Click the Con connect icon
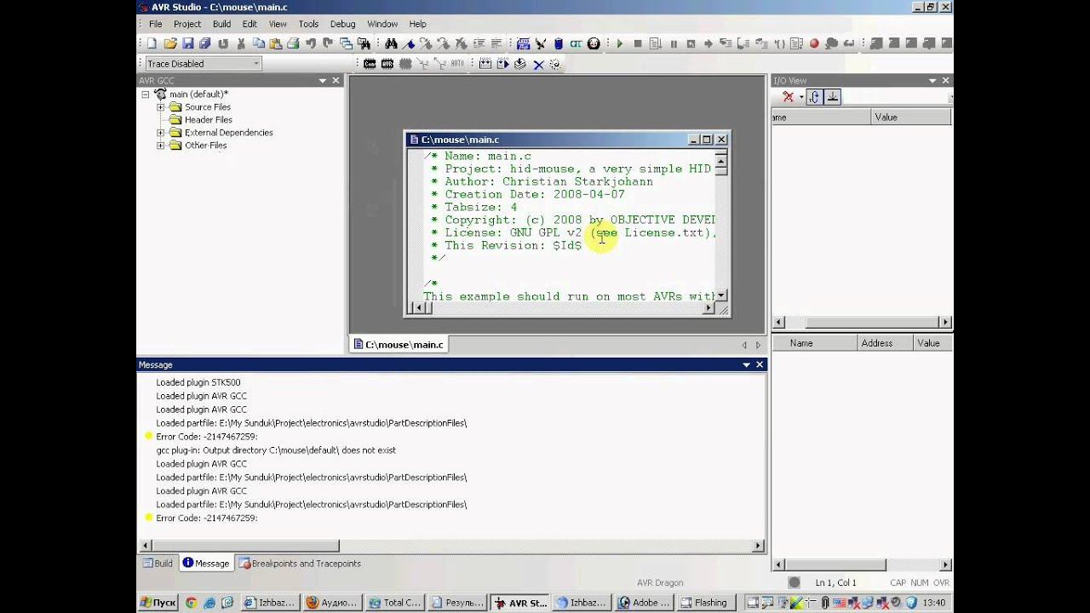The width and height of the screenshot is (1090, 613). click(370, 64)
